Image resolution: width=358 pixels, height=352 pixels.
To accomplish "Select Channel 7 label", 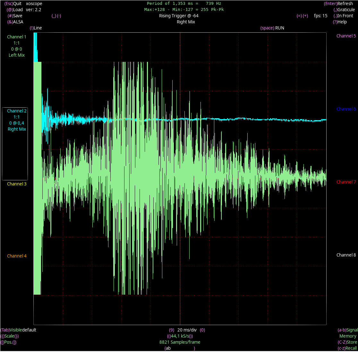I will click(346, 182).
